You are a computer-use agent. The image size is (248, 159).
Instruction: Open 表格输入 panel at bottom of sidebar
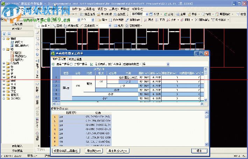[17, 146]
